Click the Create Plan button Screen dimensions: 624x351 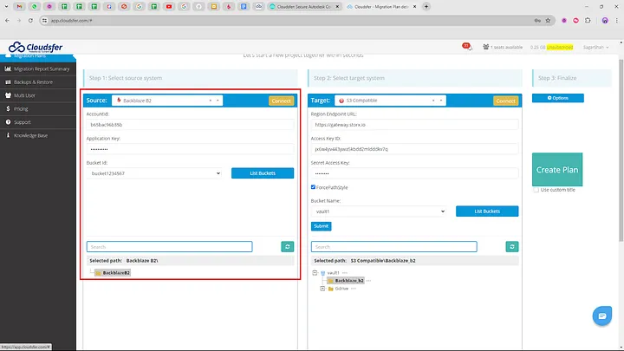(557, 170)
